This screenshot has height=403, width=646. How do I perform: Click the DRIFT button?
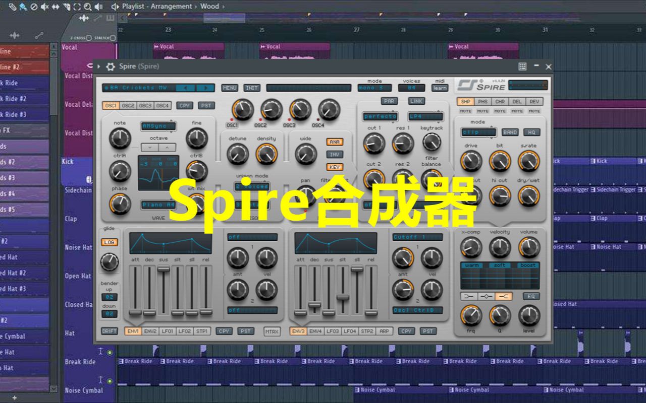pyautogui.click(x=110, y=331)
